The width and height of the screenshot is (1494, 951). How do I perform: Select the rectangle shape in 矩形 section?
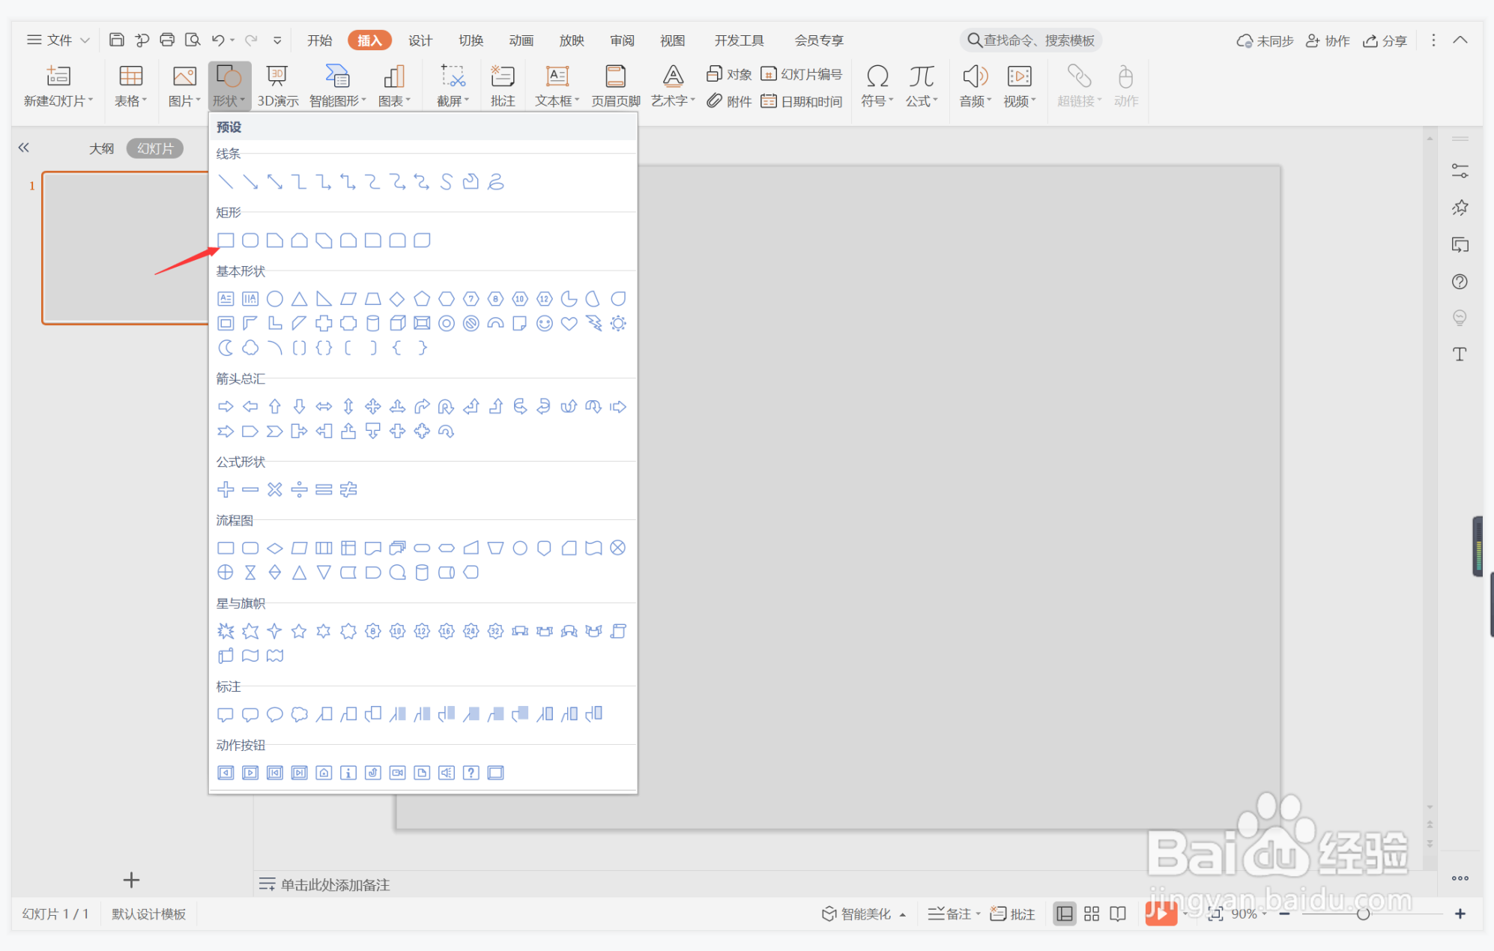pos(226,241)
